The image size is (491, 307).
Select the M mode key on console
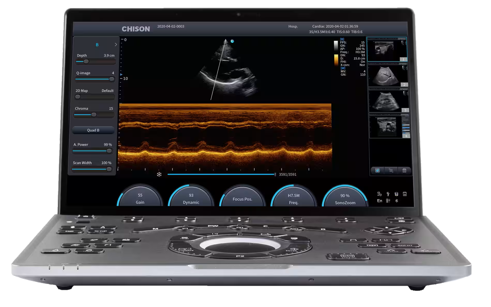[x=155, y=229]
